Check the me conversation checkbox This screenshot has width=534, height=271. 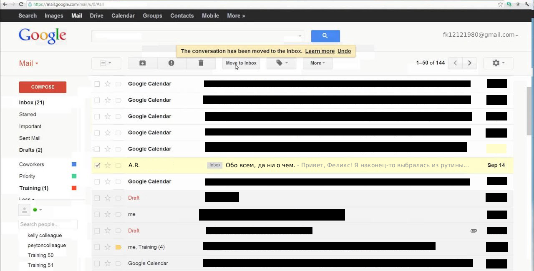[97, 214]
